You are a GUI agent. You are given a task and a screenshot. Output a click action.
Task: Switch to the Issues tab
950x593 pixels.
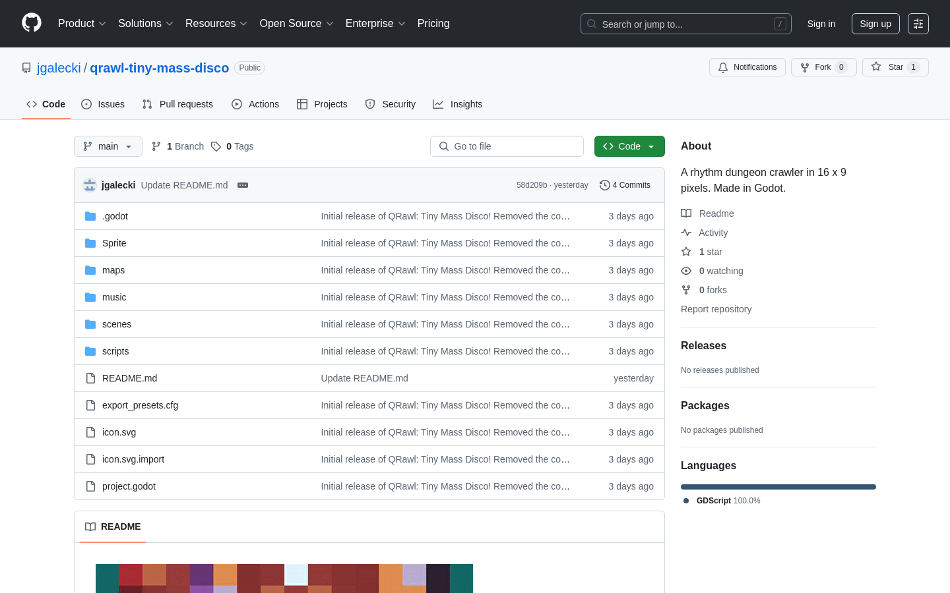(x=103, y=104)
